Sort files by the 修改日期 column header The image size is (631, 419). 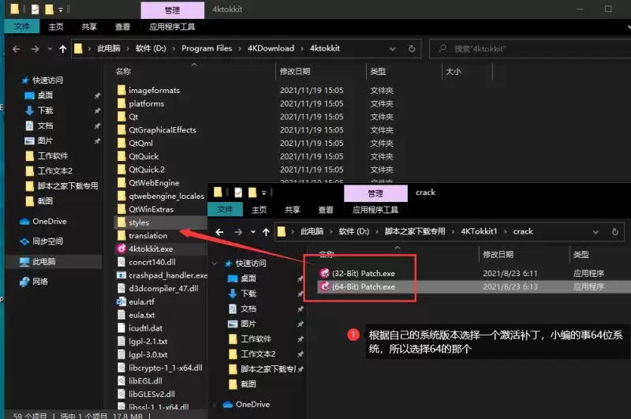tap(295, 72)
